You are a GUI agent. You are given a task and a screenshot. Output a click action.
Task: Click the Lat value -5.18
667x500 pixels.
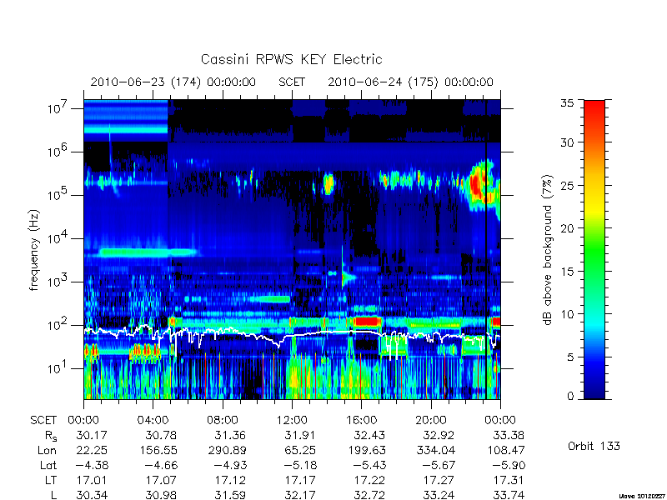coord(300,466)
